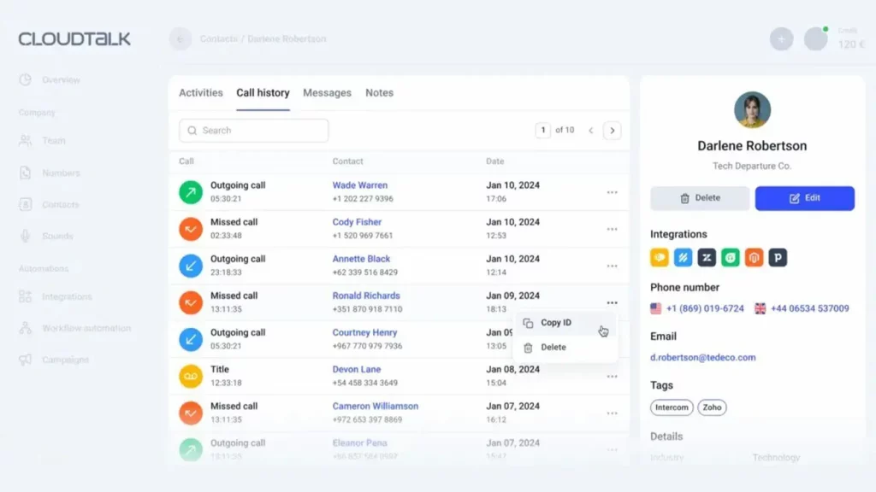The height and width of the screenshot is (492, 876).
Task: Click the back arrow beside the breadcrumb
Action: pyautogui.click(x=180, y=38)
